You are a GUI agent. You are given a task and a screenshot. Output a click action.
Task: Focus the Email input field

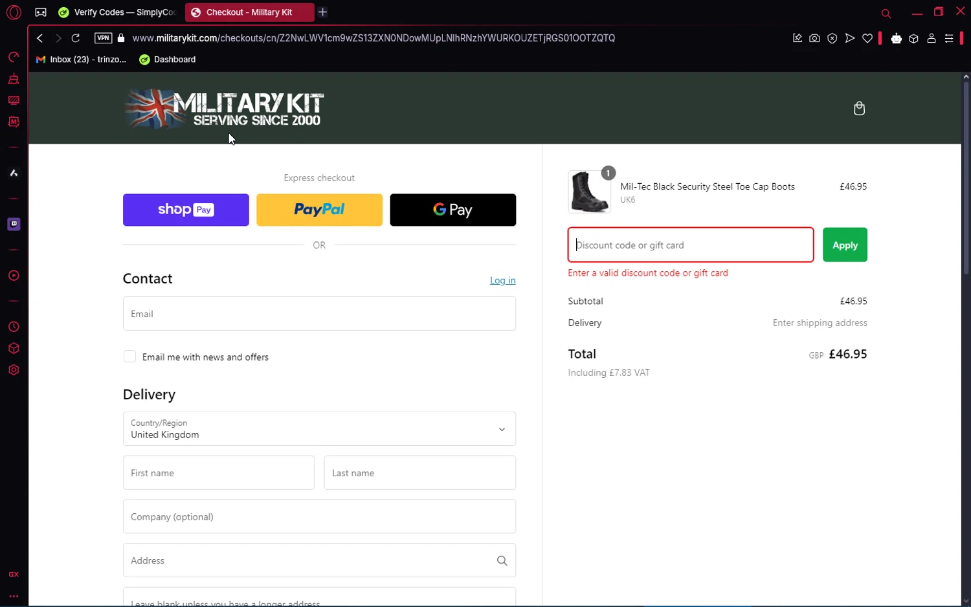(x=319, y=314)
